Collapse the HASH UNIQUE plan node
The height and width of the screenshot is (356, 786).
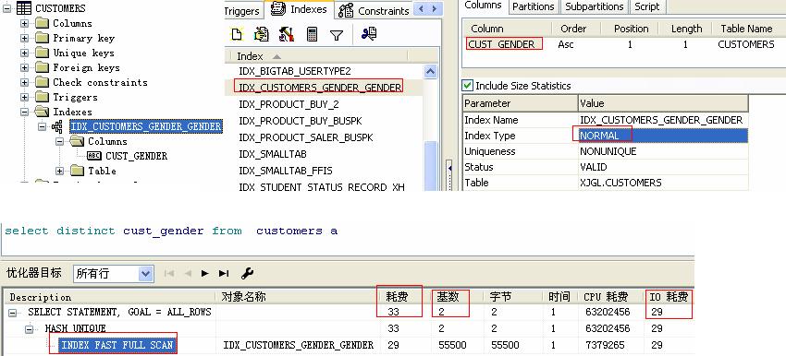click(30, 328)
